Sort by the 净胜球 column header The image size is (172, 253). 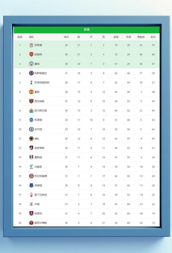141,37
